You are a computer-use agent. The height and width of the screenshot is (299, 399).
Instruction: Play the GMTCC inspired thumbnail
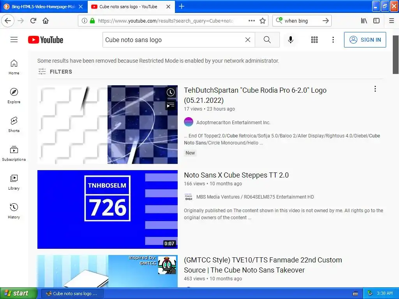click(108, 271)
